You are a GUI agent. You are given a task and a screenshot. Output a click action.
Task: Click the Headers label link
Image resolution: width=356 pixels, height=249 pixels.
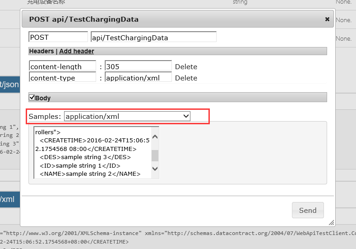click(42, 51)
